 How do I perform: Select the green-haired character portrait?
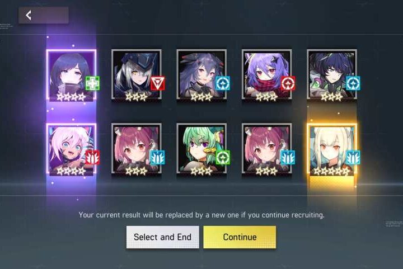point(201,149)
